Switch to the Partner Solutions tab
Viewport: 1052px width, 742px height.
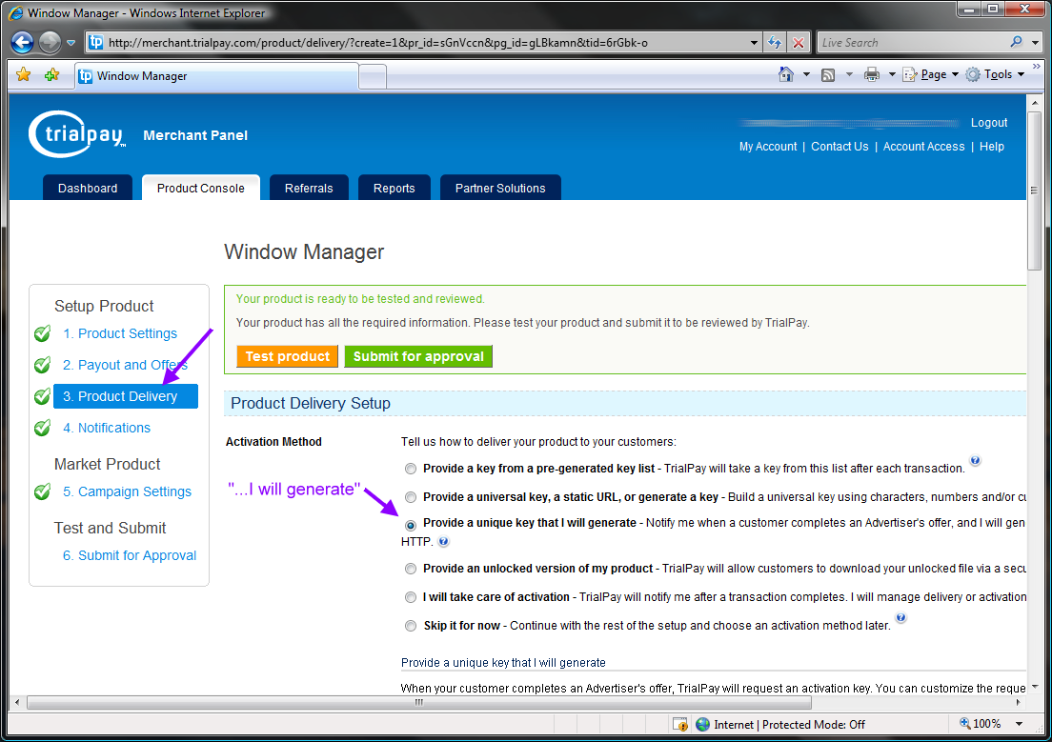coord(500,188)
